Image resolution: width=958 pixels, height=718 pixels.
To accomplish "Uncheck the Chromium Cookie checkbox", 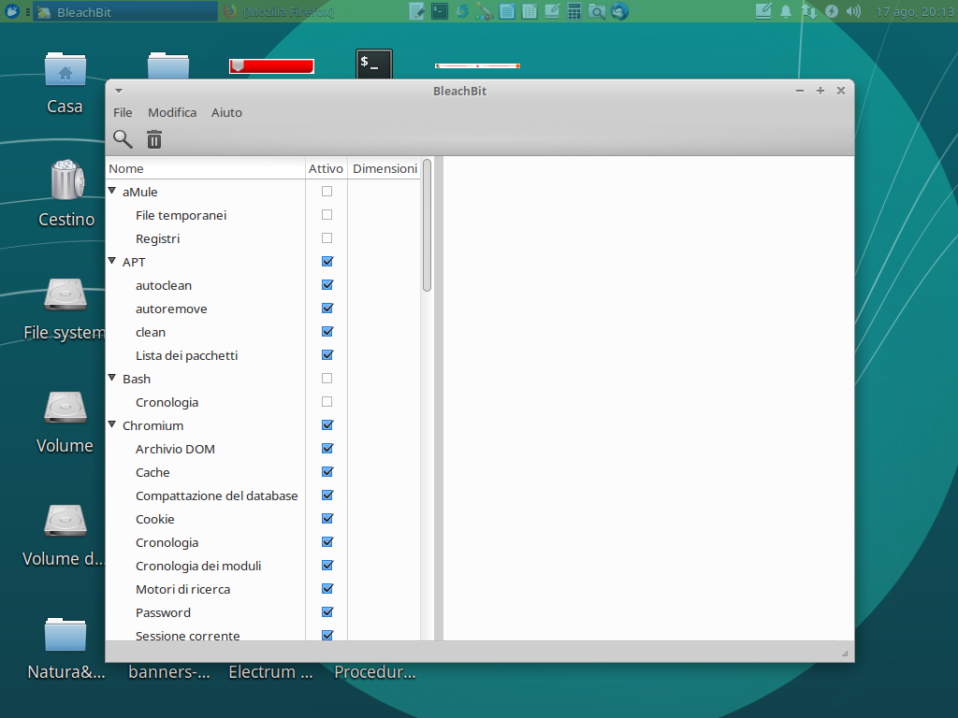I will pyautogui.click(x=327, y=518).
